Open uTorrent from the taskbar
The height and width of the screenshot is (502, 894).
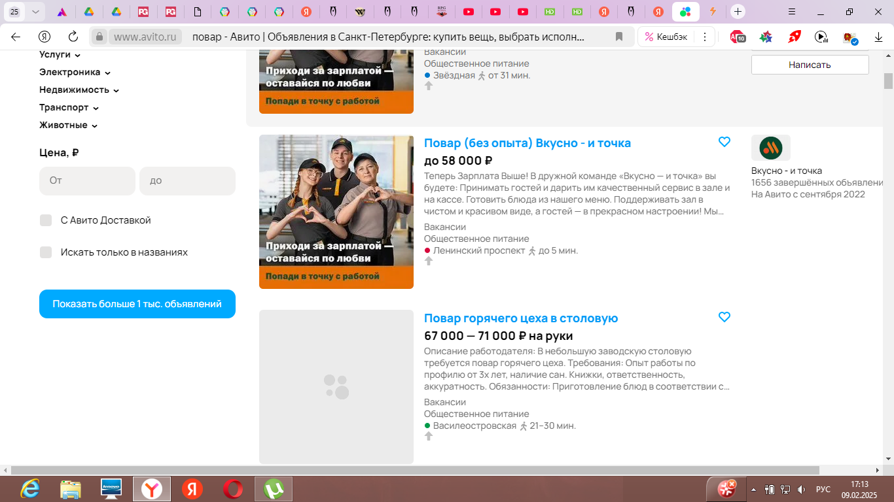coord(274,489)
